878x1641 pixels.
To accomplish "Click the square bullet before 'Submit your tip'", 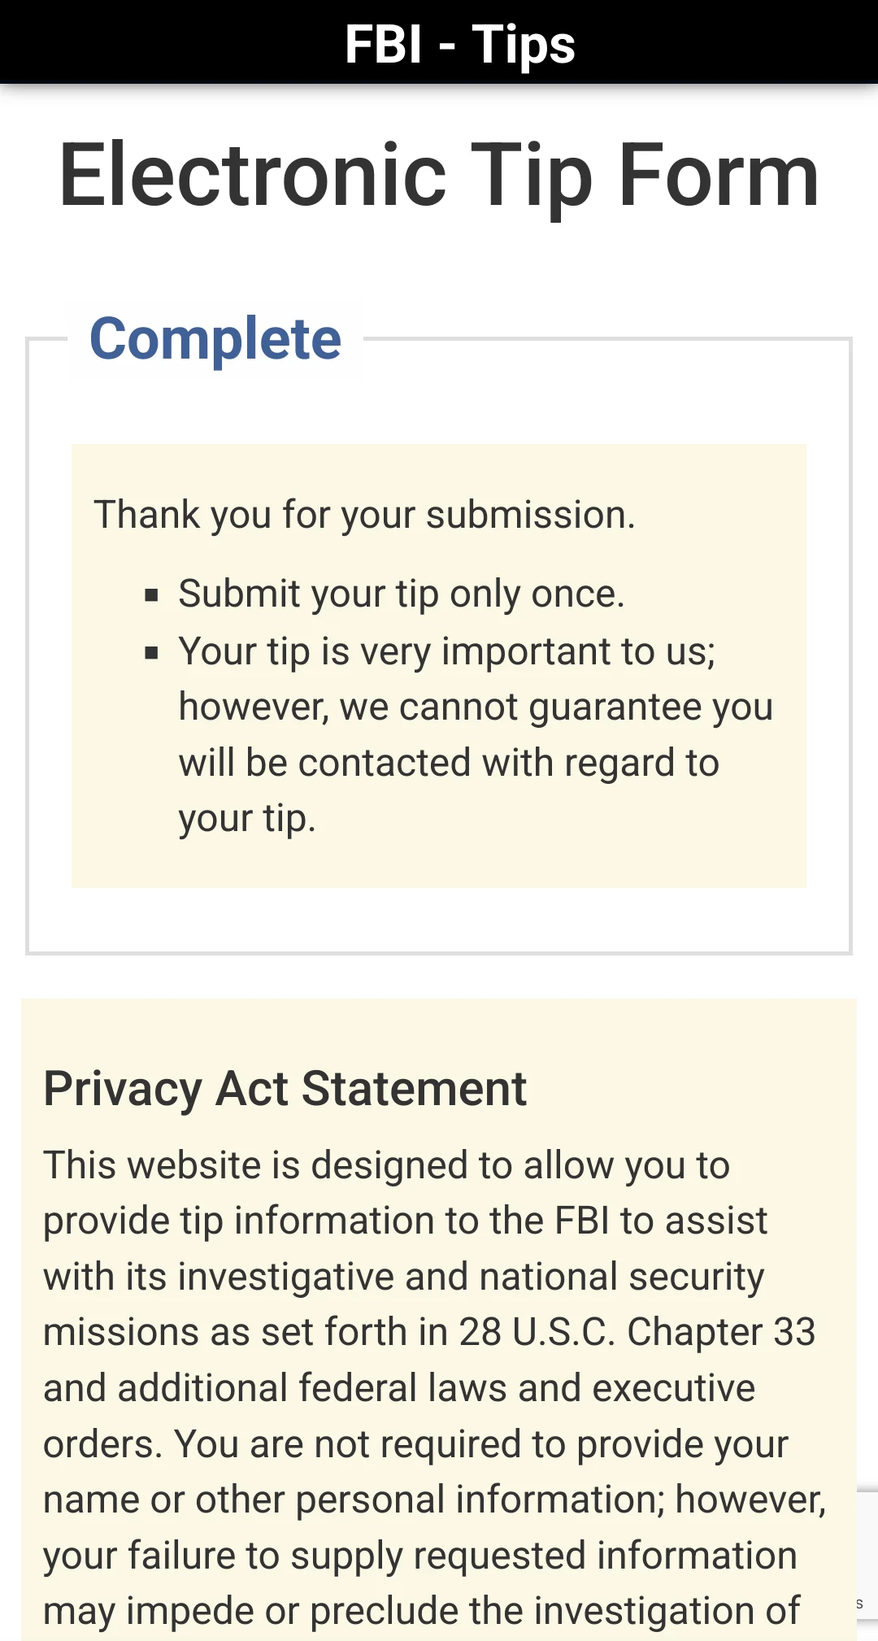I will coord(151,595).
